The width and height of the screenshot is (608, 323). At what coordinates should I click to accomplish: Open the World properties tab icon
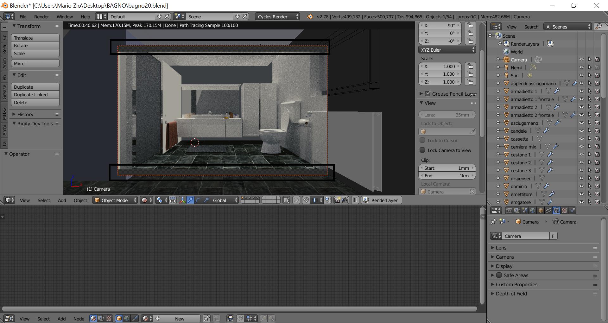coord(532,210)
